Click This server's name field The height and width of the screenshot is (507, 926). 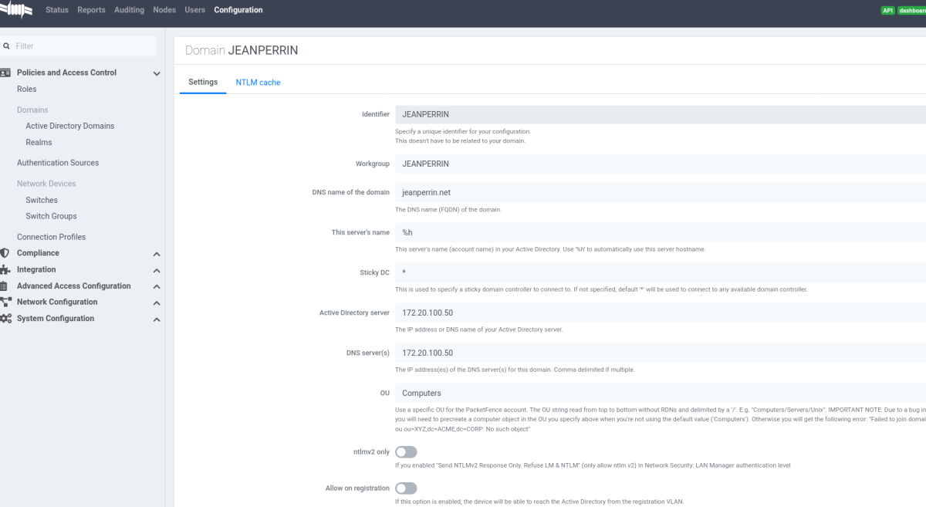tap(661, 232)
